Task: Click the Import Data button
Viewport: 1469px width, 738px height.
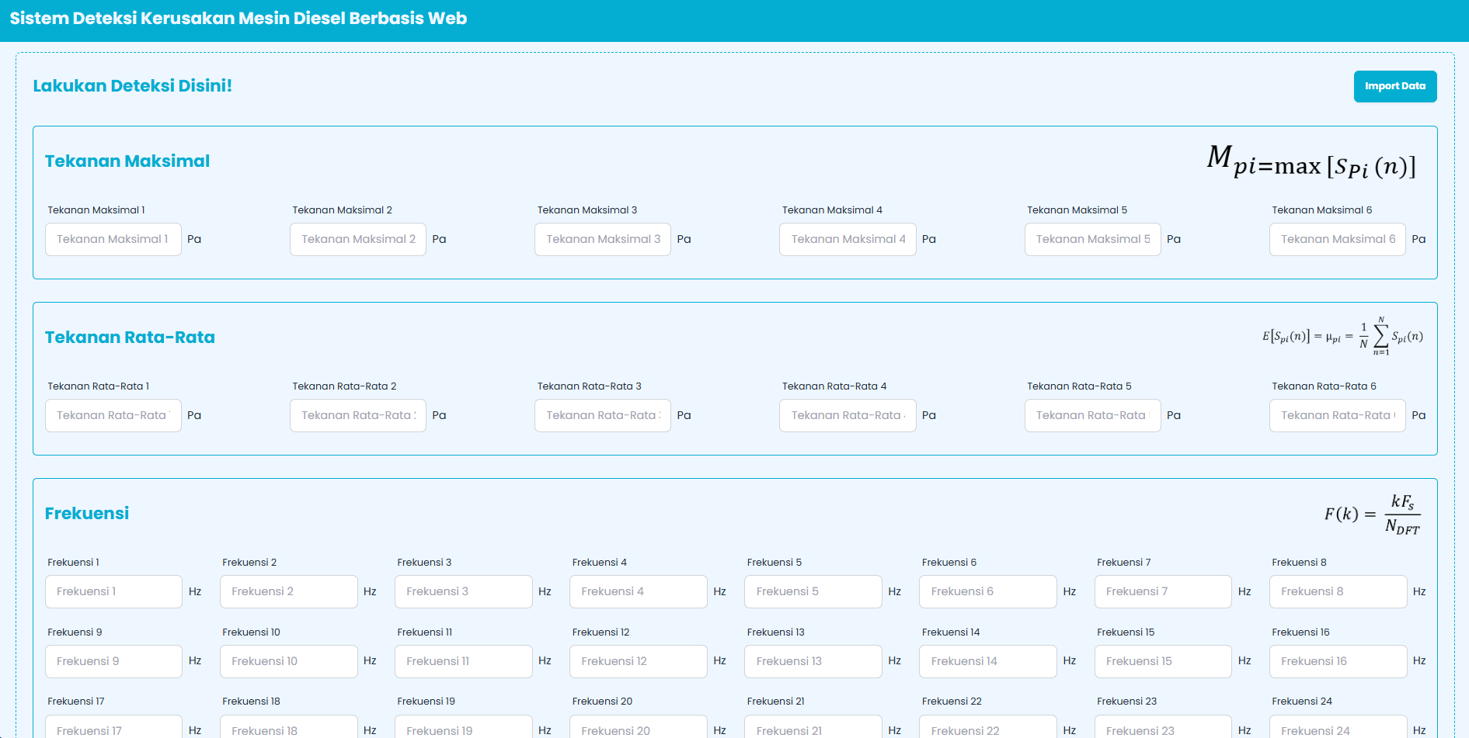Action: (x=1394, y=86)
